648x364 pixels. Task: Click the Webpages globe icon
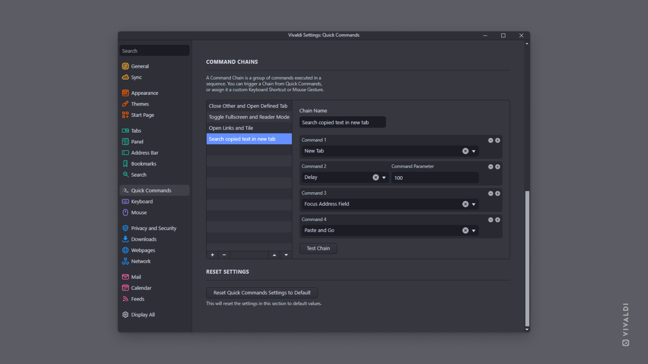(x=126, y=250)
